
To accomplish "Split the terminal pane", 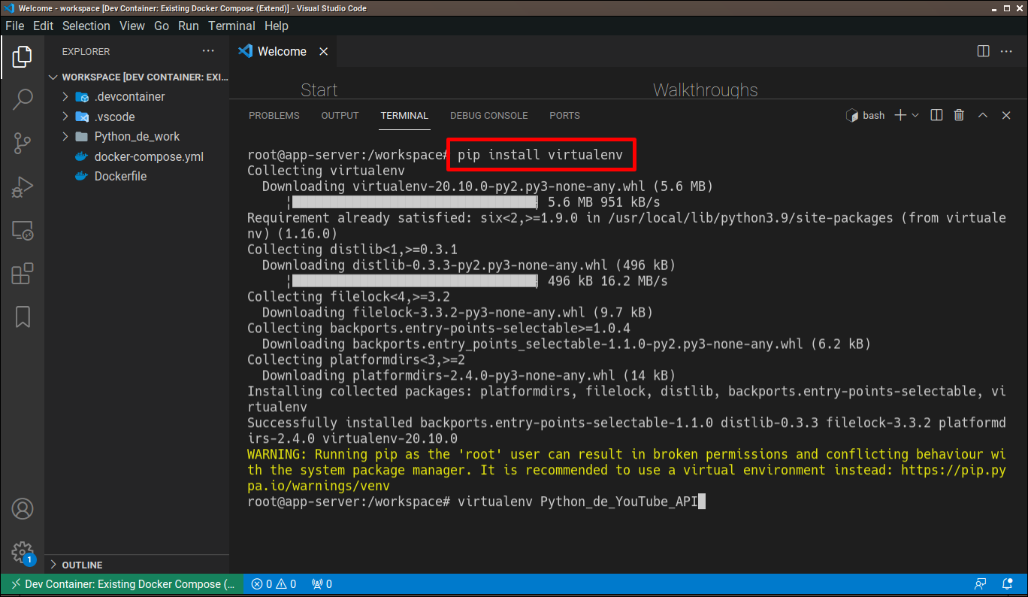I will tap(936, 115).
